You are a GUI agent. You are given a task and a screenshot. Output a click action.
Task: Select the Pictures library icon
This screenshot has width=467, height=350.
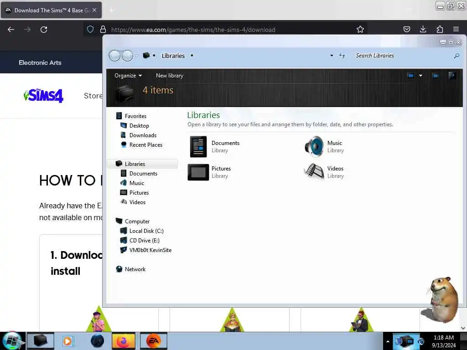coord(198,172)
